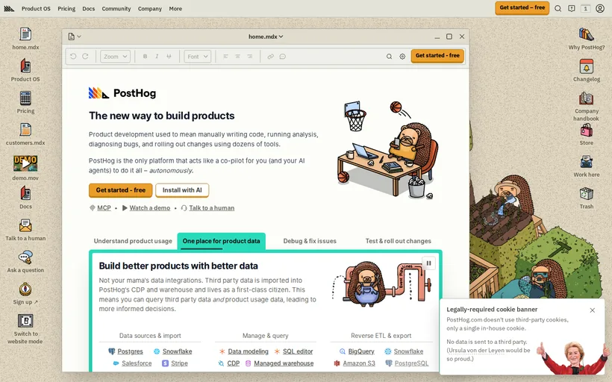Toggle underline formatting in editor toolbar
This screenshot has width=612, height=382.
tap(169, 56)
